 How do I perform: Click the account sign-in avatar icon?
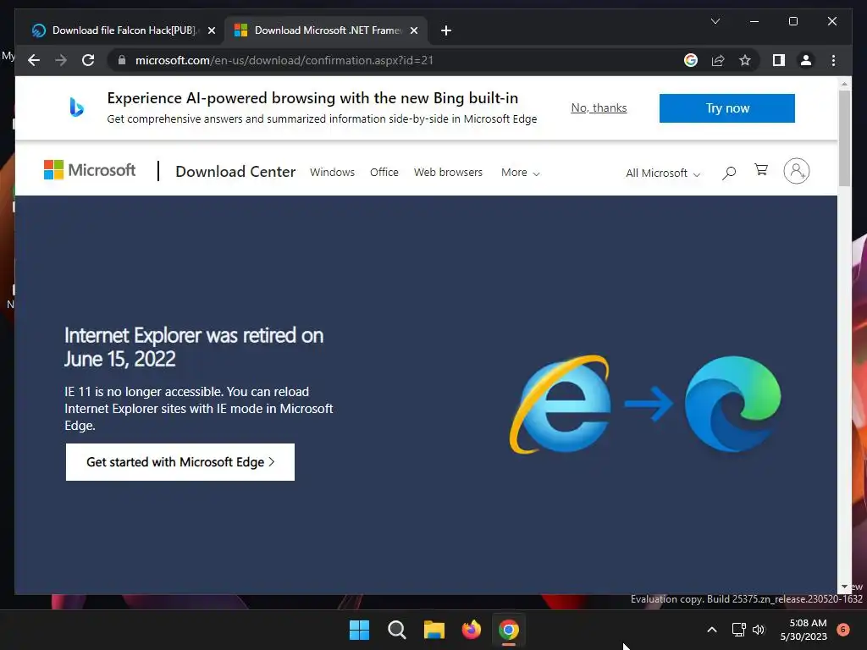797,171
